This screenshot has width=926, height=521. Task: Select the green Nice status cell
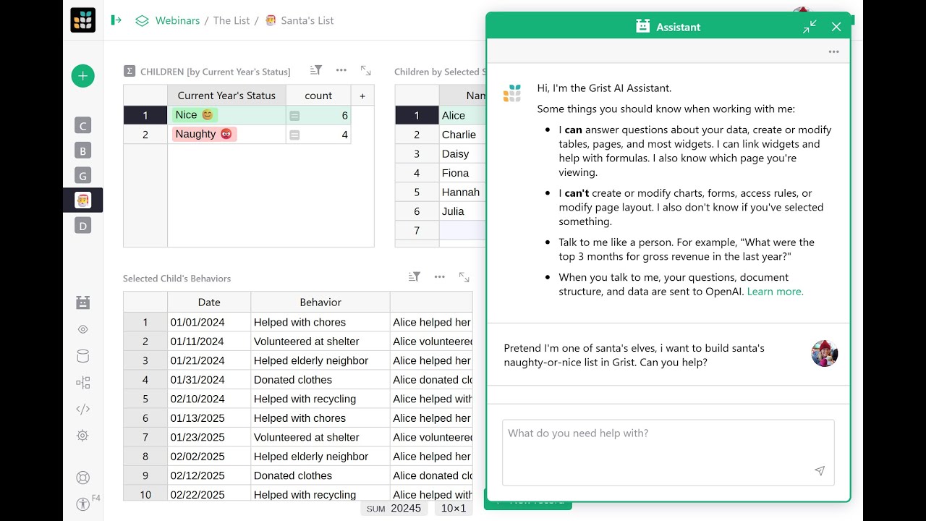pos(226,115)
